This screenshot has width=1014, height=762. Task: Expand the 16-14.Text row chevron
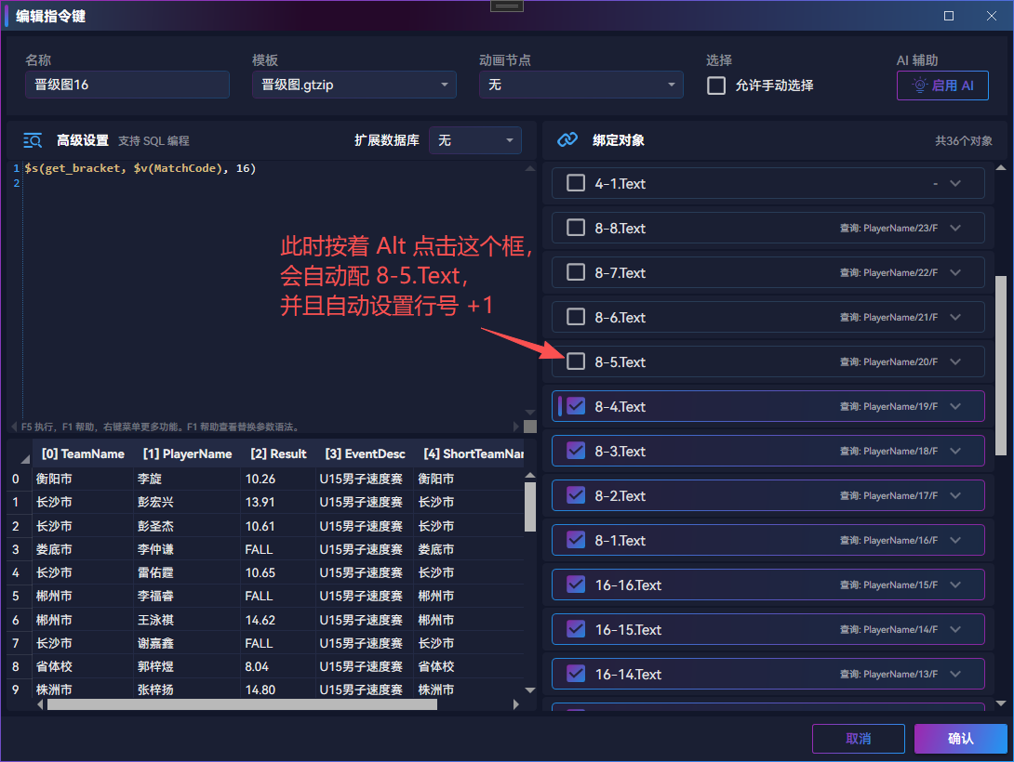[955, 674]
